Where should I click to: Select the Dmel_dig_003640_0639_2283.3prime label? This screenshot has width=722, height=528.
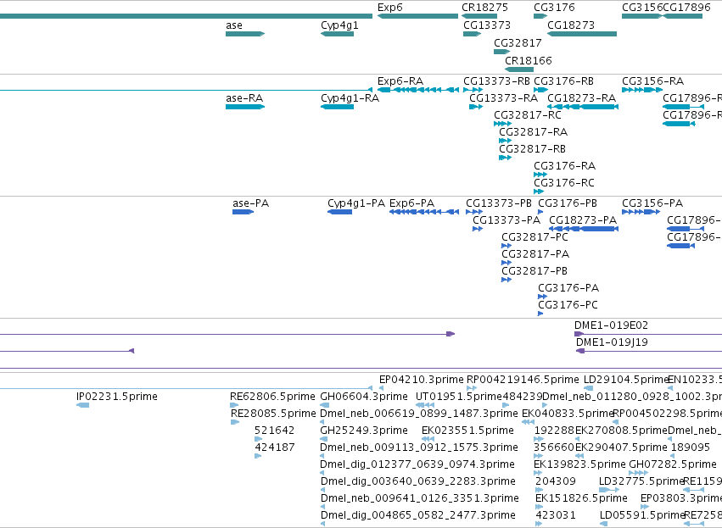pos(418,481)
